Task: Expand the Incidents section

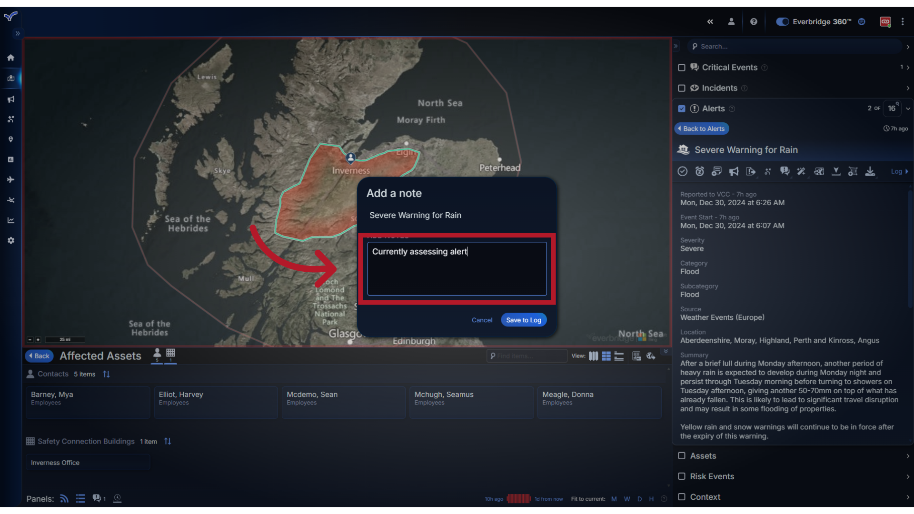Action: point(908,88)
